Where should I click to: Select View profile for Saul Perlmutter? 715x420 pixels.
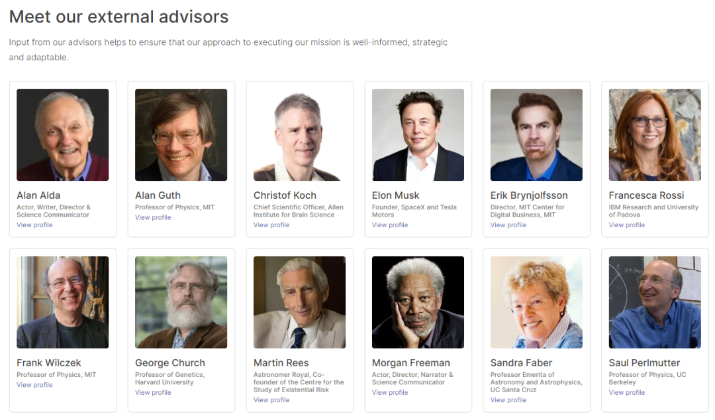[627, 393]
